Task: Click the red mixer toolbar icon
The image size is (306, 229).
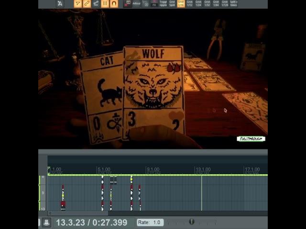Action: (x=128, y=4)
